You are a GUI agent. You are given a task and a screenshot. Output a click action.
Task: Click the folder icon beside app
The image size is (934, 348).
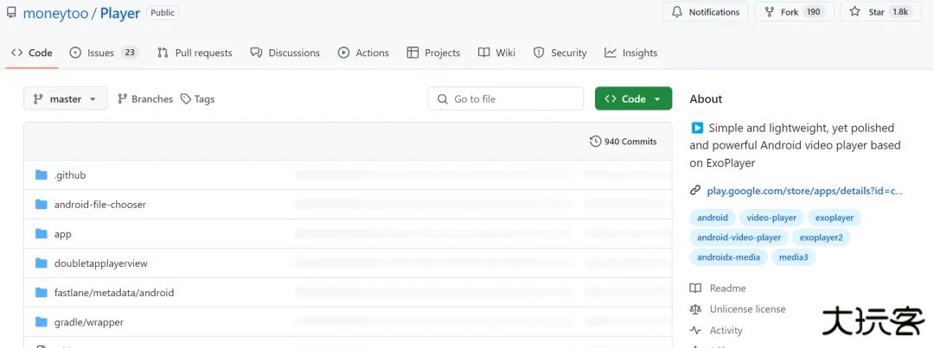[x=42, y=234]
